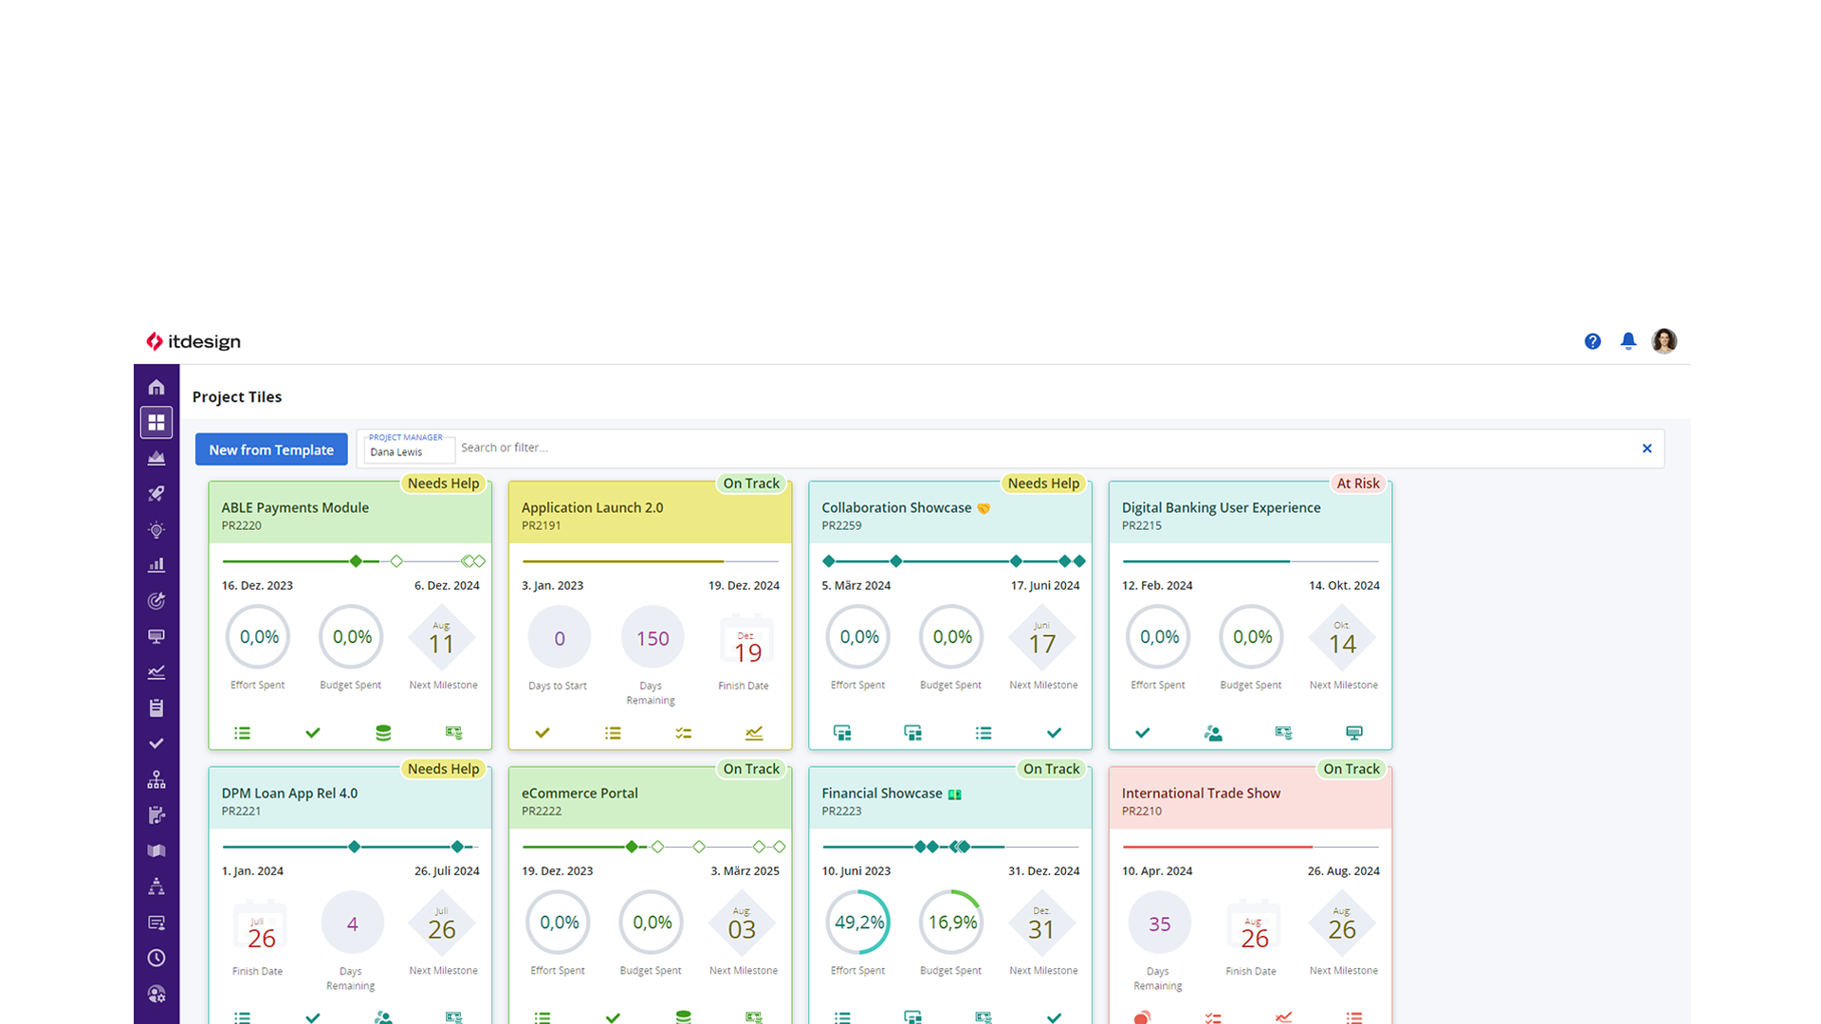
Task: Click the New from Template button
Action: click(270, 448)
